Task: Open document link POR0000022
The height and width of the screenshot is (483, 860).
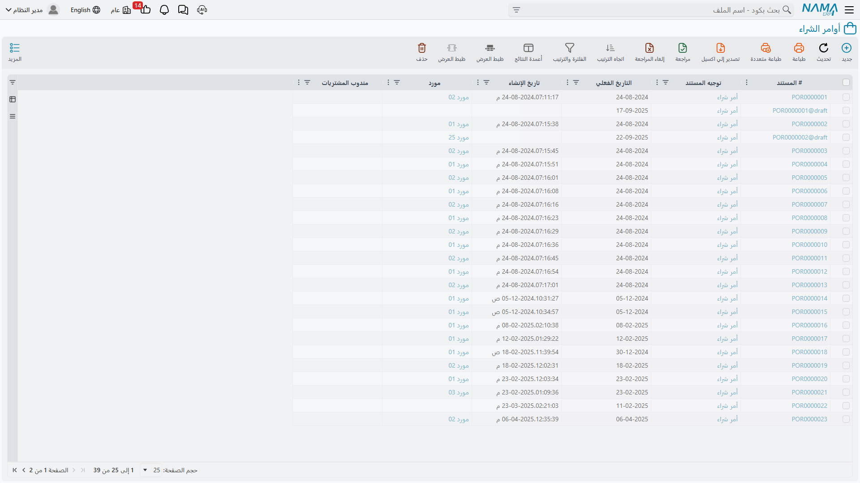Action: 809,406
